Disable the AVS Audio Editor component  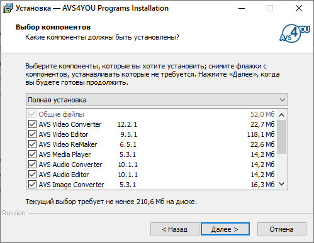click(32, 175)
